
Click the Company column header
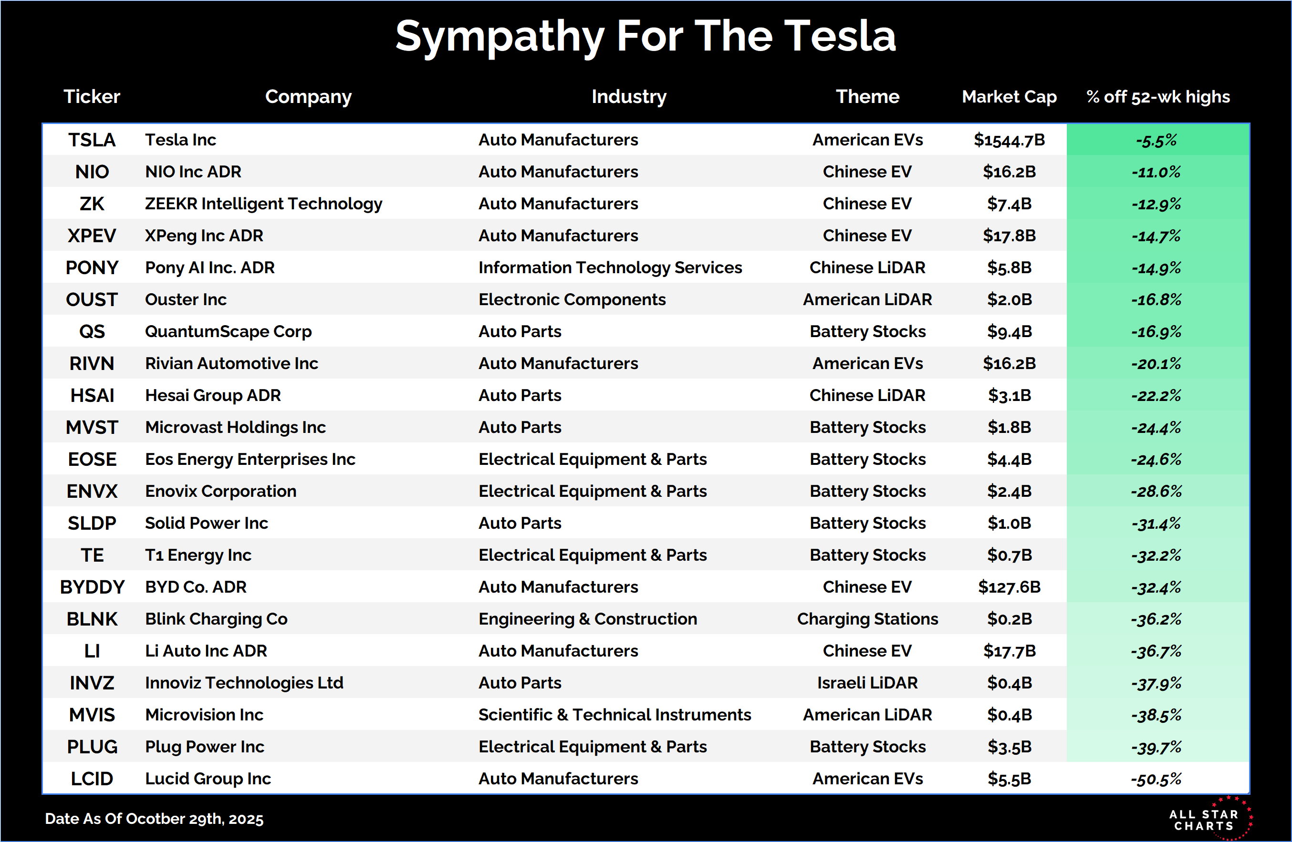pyautogui.click(x=308, y=97)
